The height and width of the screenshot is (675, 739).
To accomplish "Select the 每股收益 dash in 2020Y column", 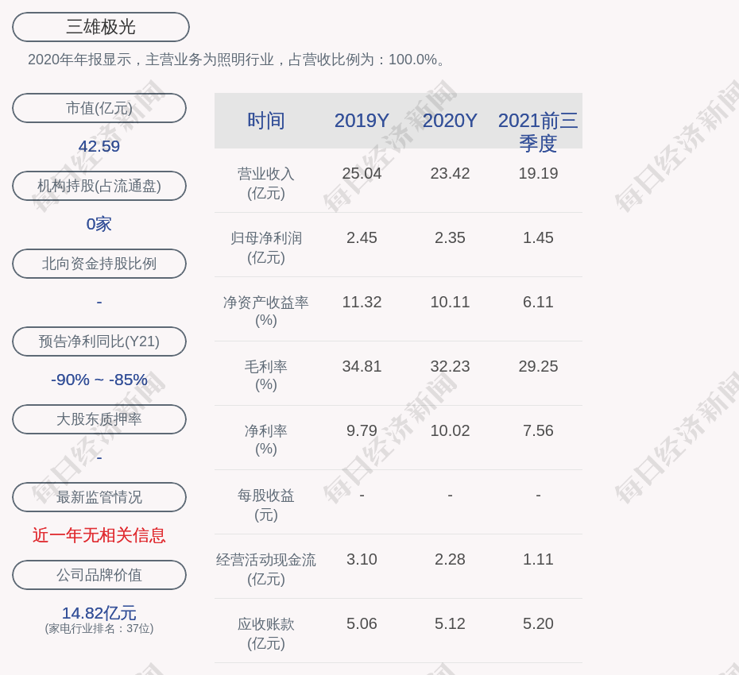I will click(x=450, y=496).
